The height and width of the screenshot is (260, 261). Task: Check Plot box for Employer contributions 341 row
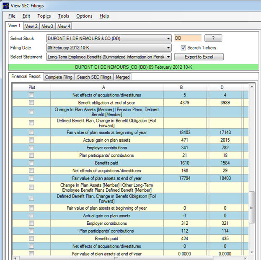(x=31, y=148)
